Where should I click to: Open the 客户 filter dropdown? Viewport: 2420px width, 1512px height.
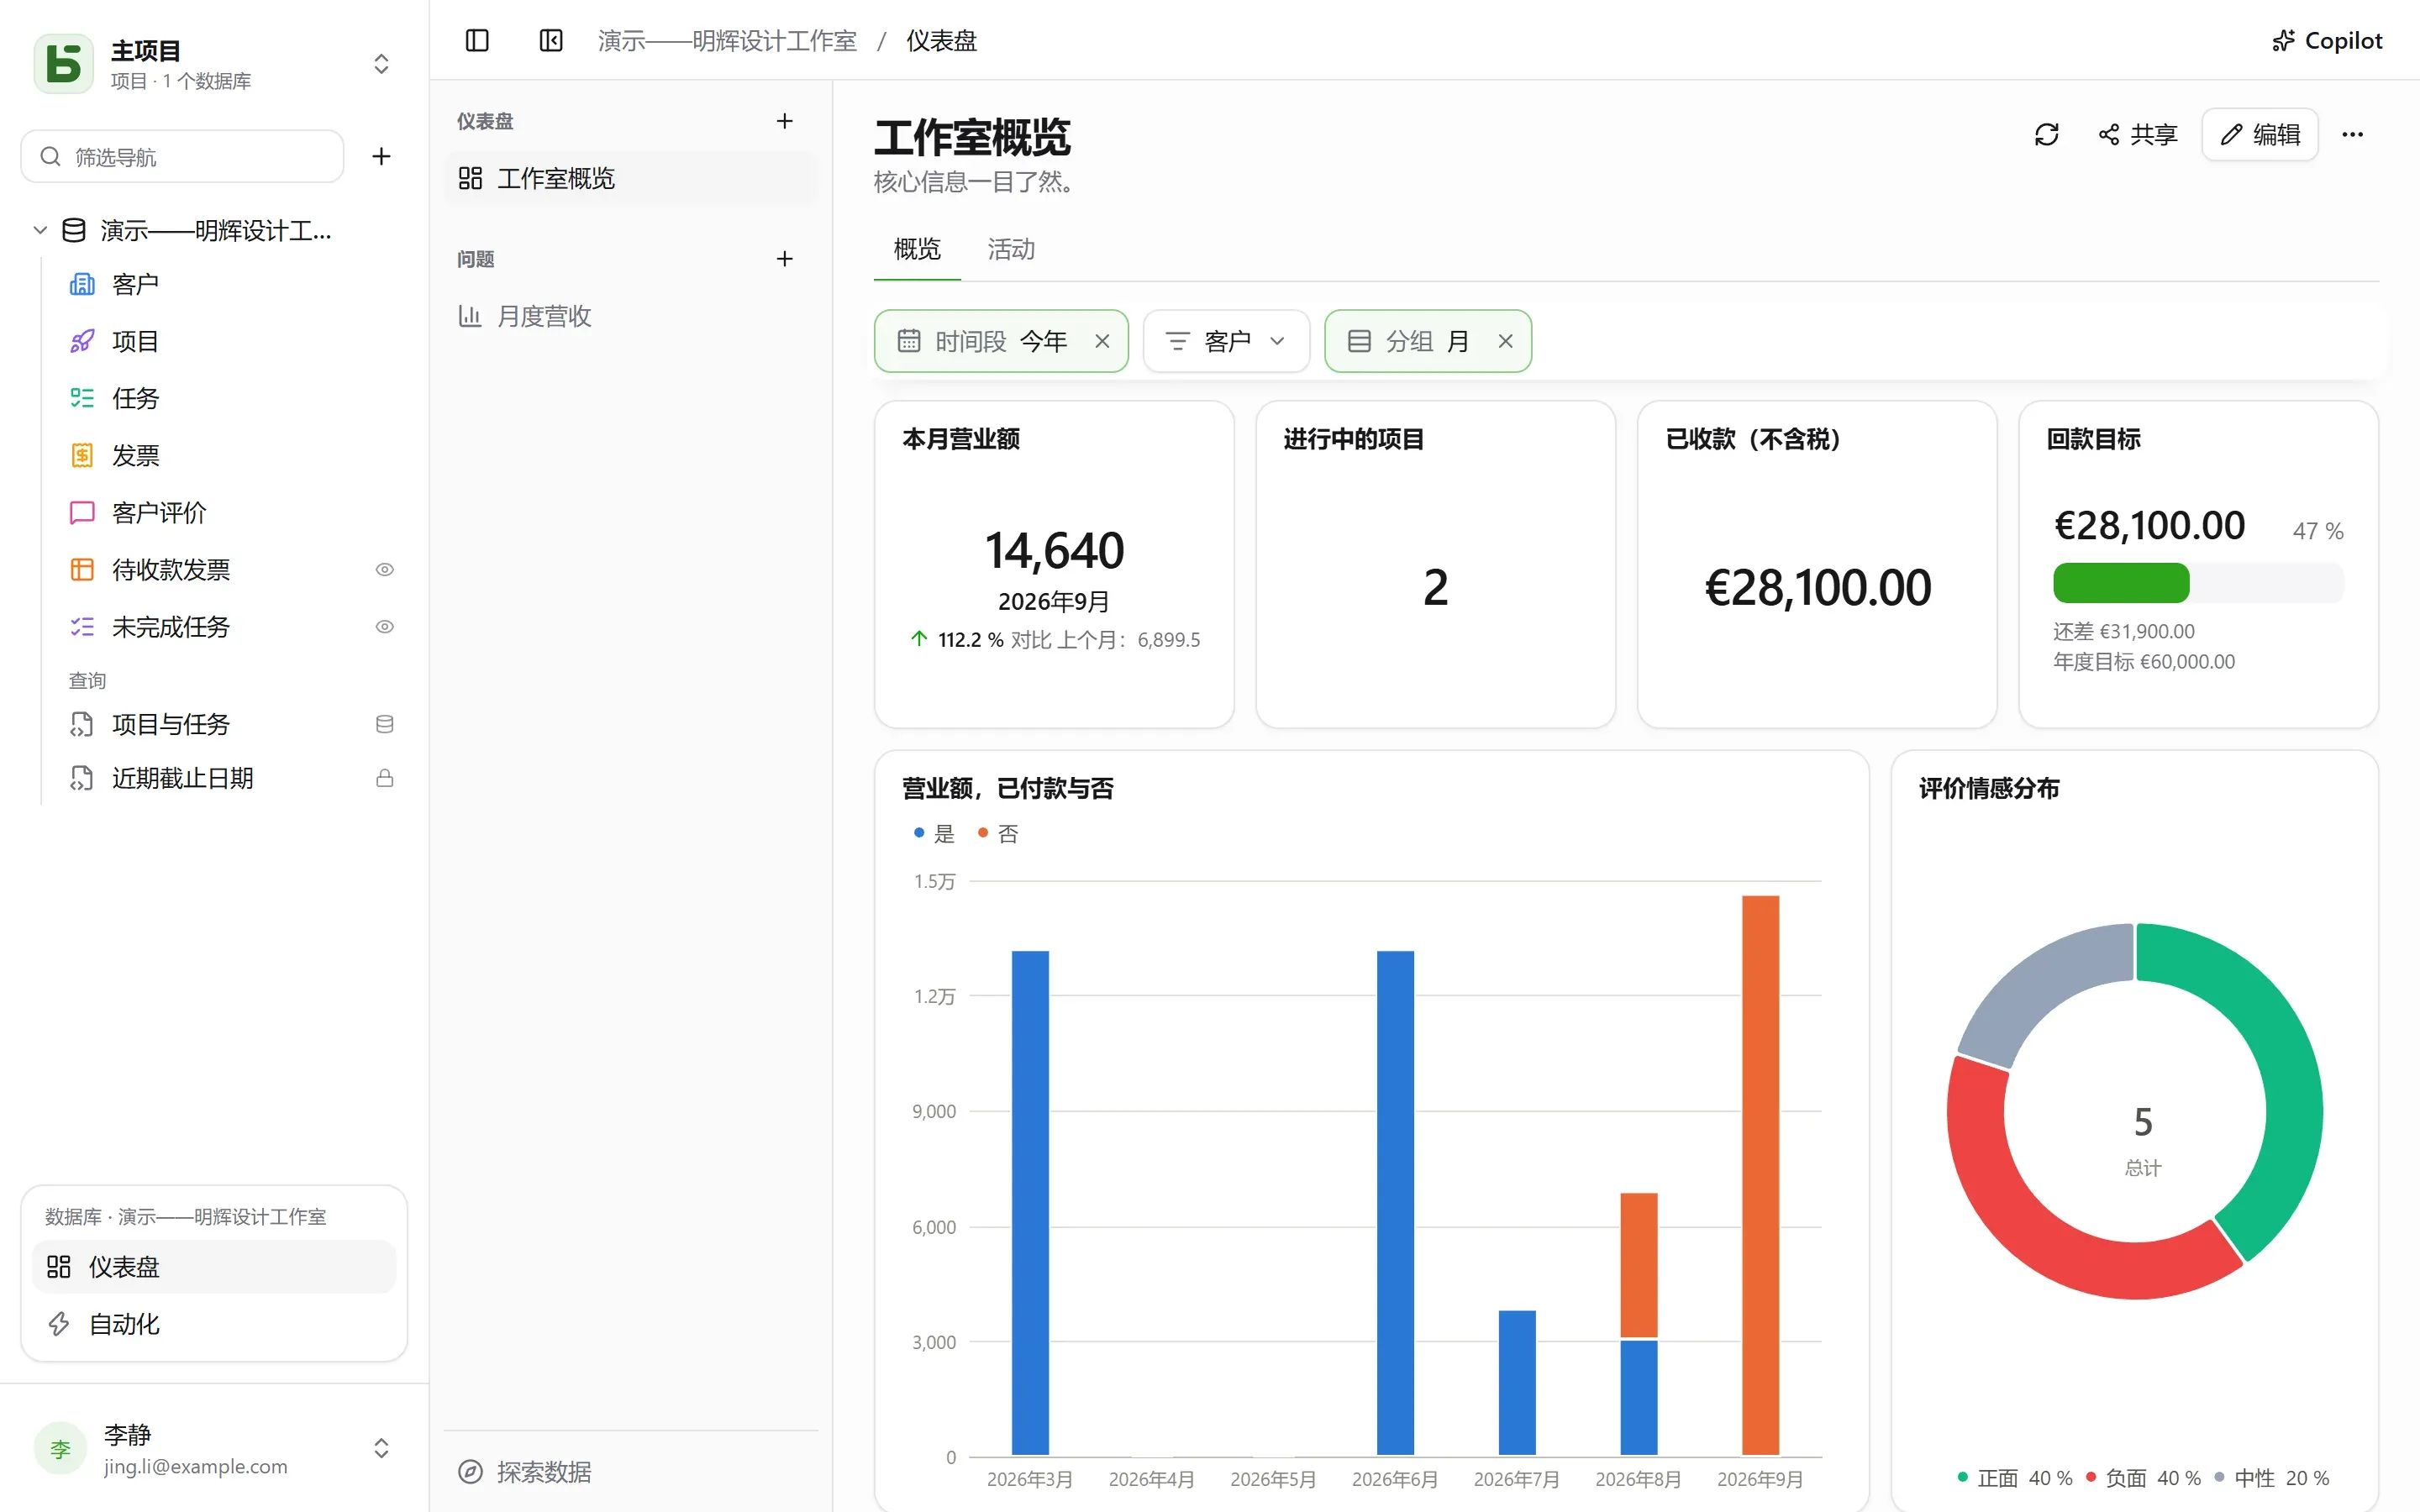click(1226, 341)
